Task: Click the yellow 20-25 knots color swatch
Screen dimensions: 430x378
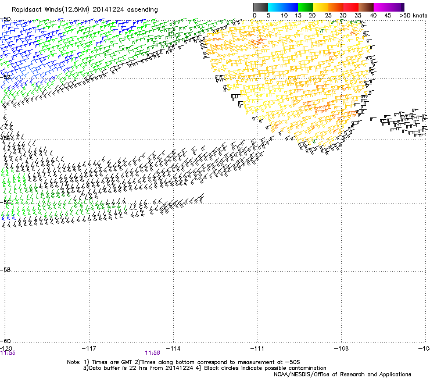Action: tap(321, 7)
